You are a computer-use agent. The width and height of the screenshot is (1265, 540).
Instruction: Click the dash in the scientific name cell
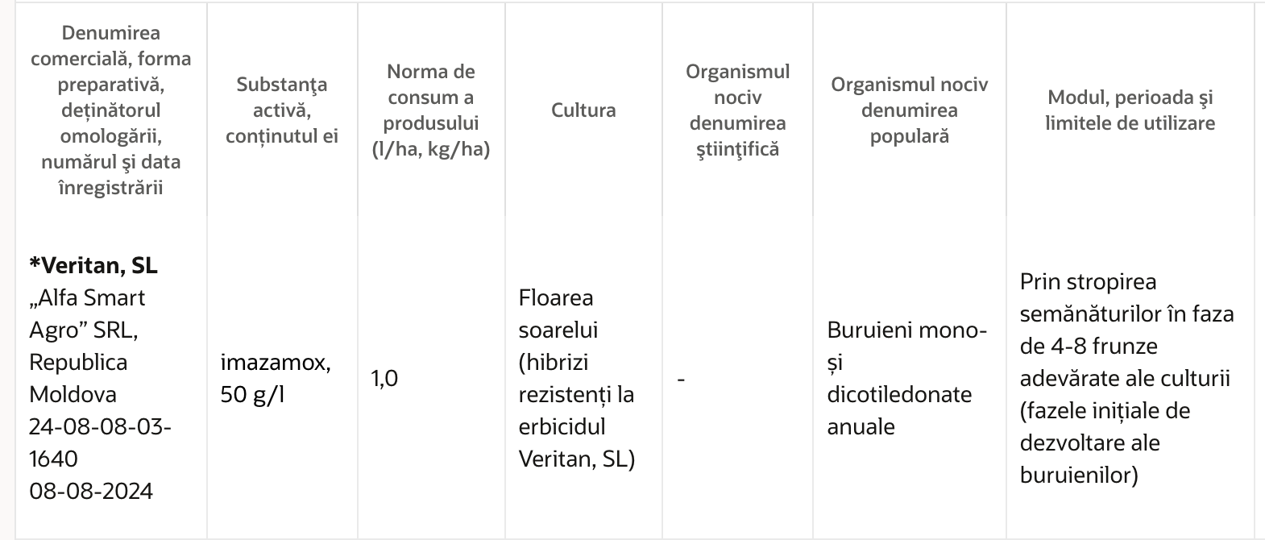tap(682, 378)
